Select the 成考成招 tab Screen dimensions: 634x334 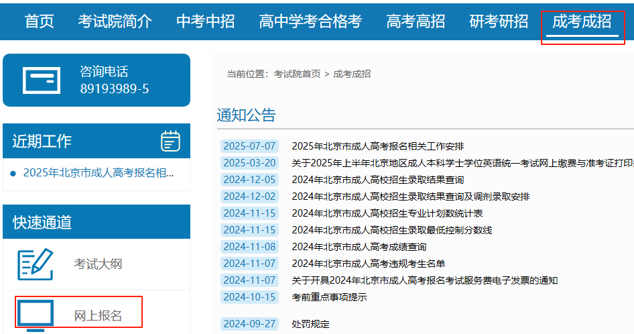[x=582, y=21]
